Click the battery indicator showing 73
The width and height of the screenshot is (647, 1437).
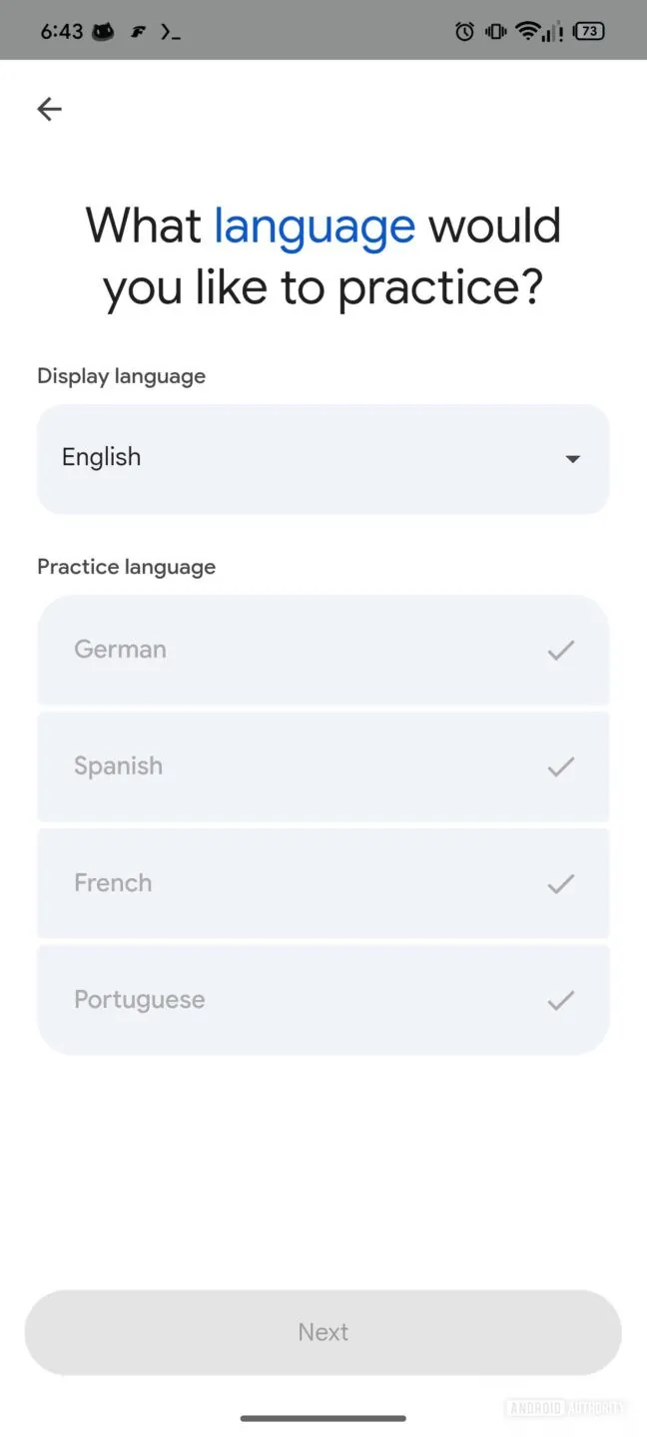(588, 31)
